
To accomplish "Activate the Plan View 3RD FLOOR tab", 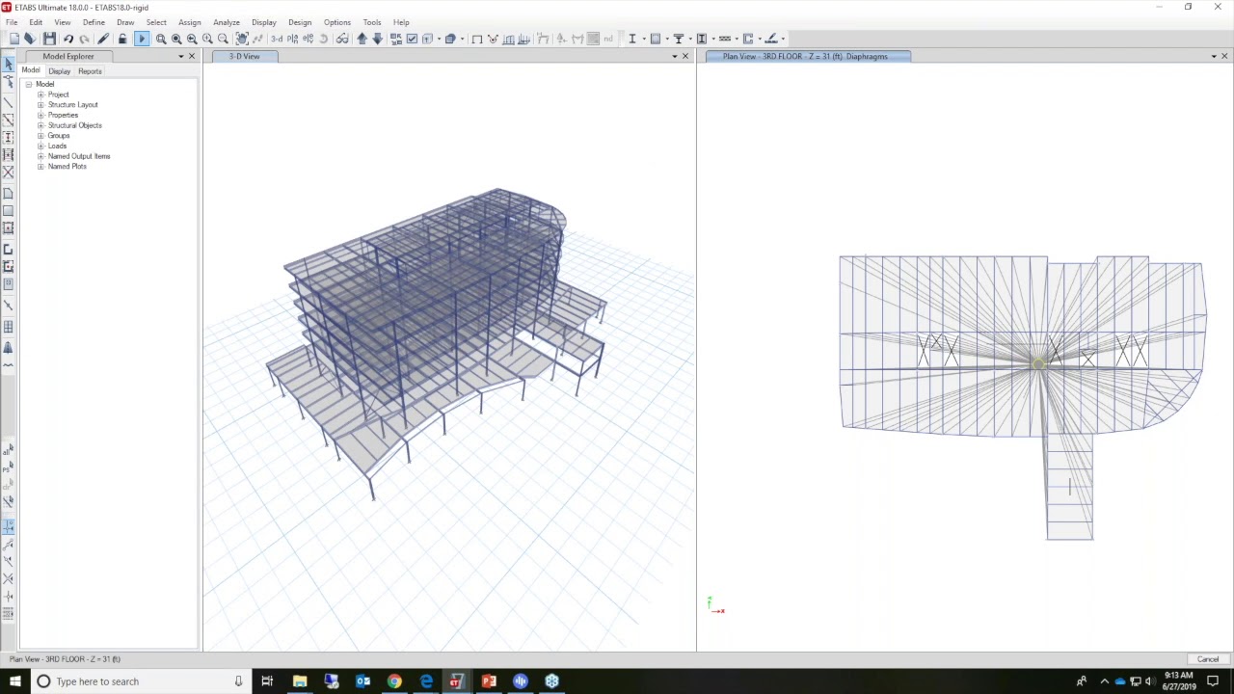I will pyautogui.click(x=805, y=56).
